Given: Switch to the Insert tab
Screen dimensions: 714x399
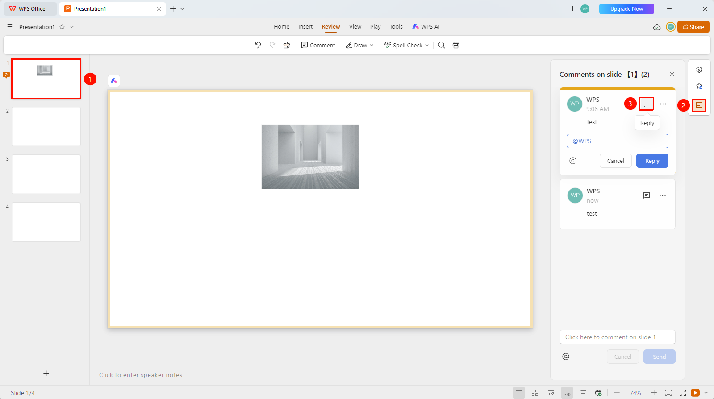Looking at the screenshot, I should pos(305,27).
